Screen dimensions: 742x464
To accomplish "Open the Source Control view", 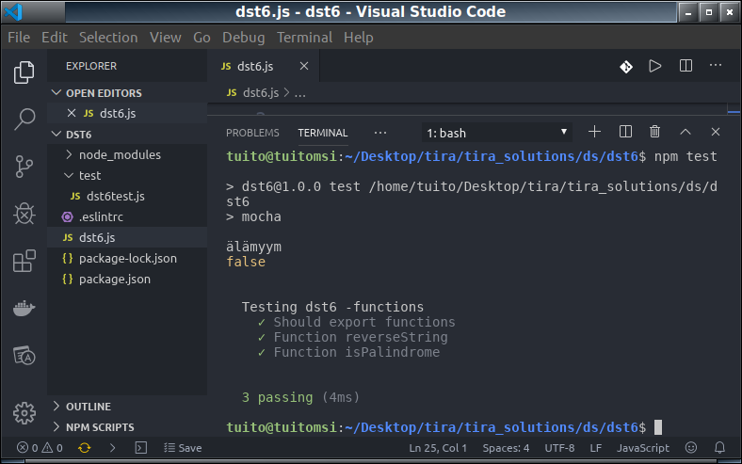I will click(x=24, y=167).
